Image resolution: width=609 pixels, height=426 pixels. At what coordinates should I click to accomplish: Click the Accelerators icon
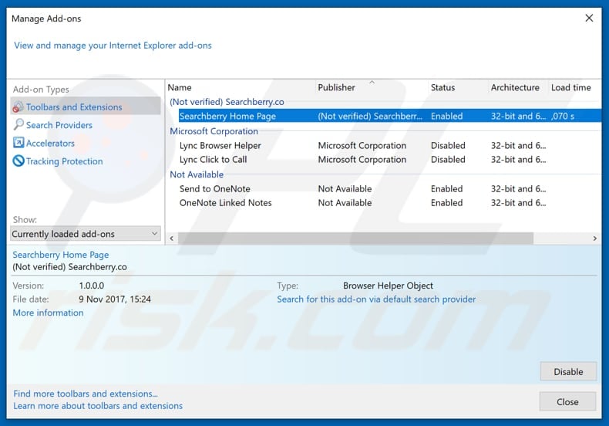[x=19, y=143]
